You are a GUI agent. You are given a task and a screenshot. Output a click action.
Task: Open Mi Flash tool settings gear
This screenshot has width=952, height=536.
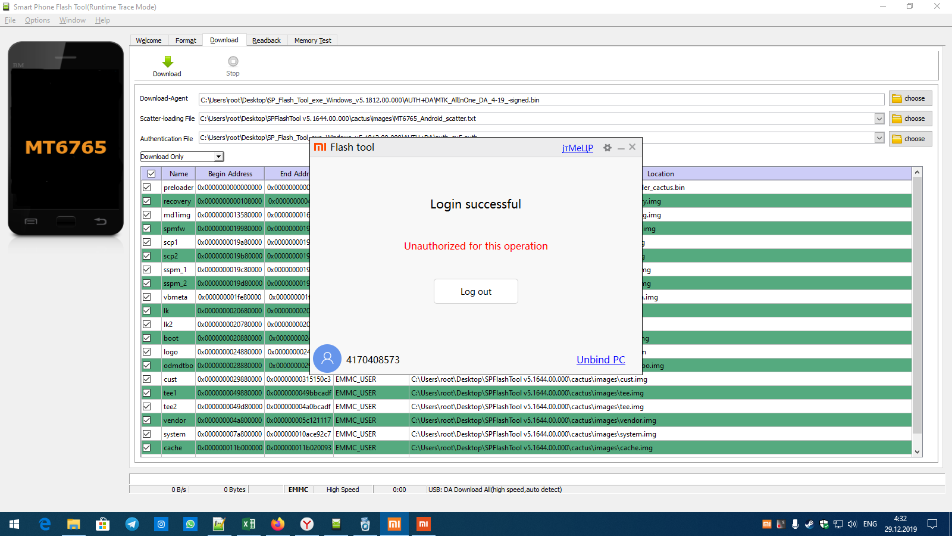point(607,148)
